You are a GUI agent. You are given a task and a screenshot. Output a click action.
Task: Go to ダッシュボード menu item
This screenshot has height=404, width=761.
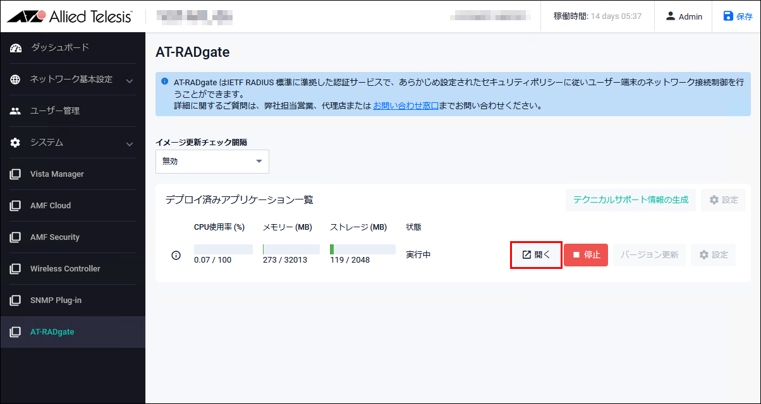point(59,47)
